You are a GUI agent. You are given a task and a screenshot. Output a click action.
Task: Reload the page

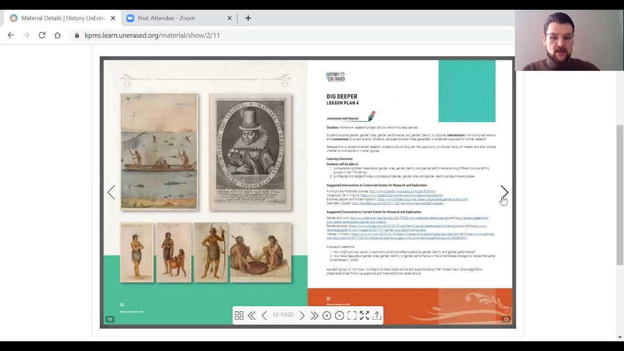click(42, 35)
